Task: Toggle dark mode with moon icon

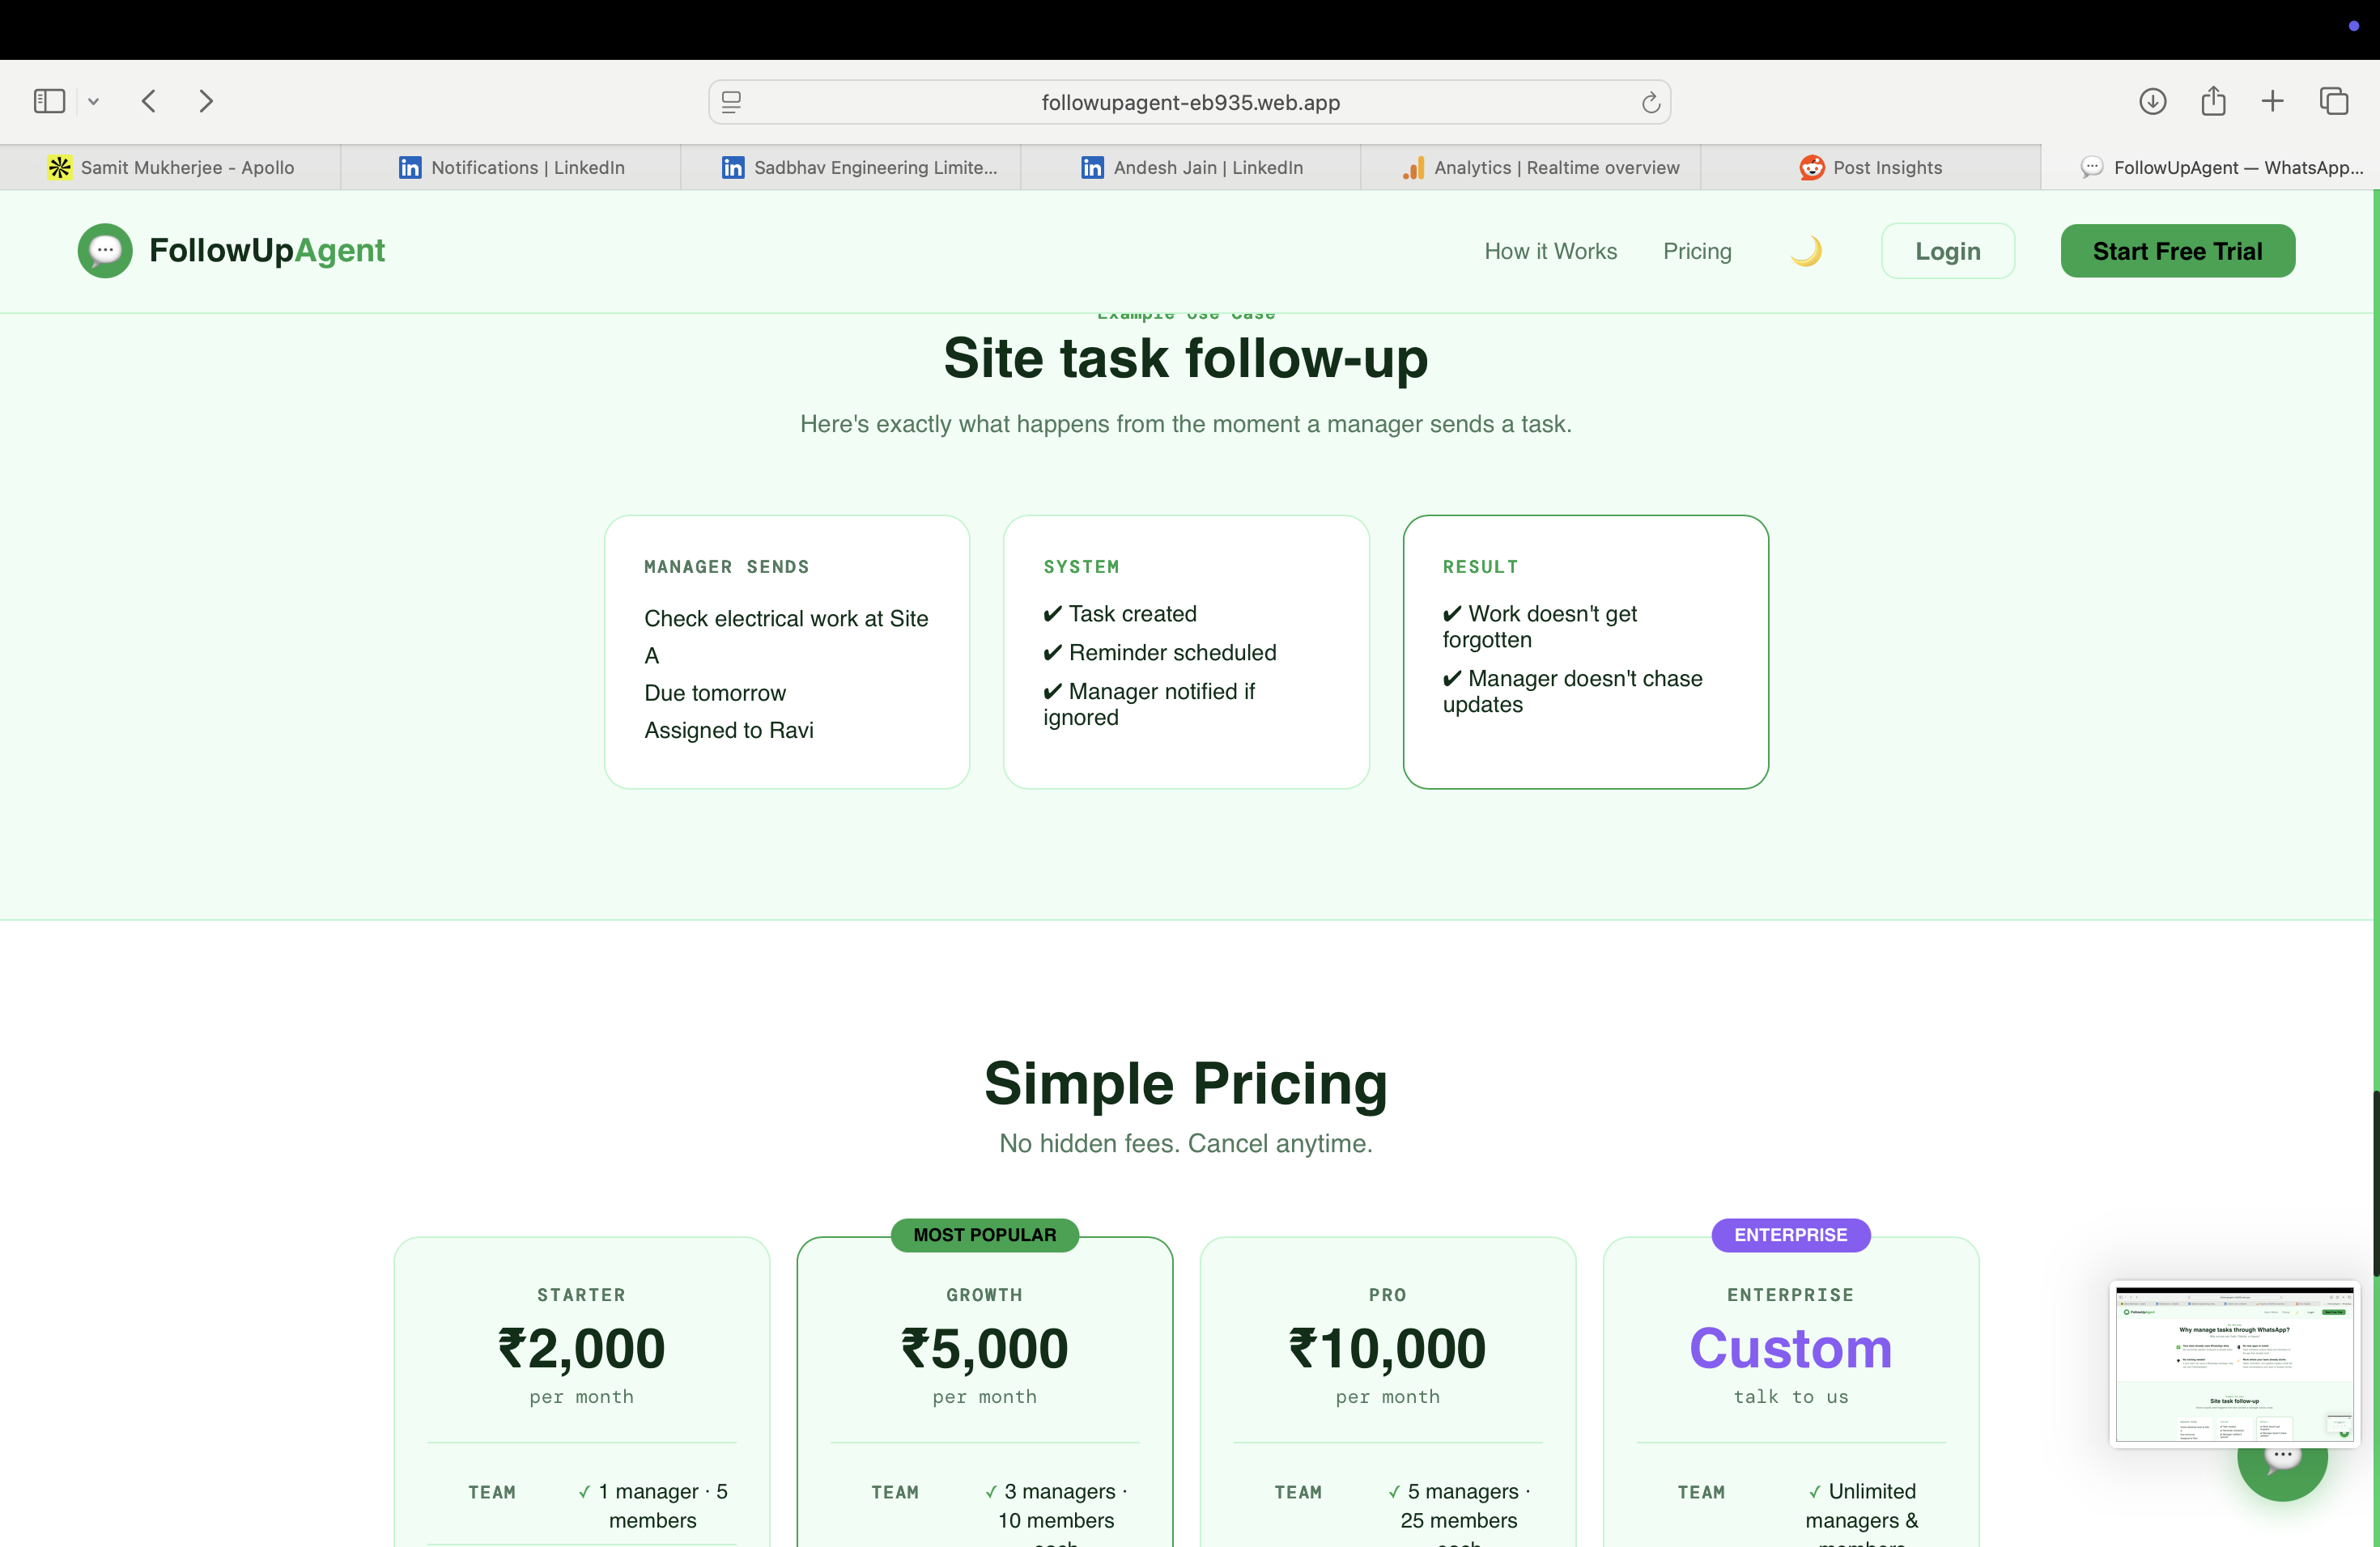Action: (1806, 252)
